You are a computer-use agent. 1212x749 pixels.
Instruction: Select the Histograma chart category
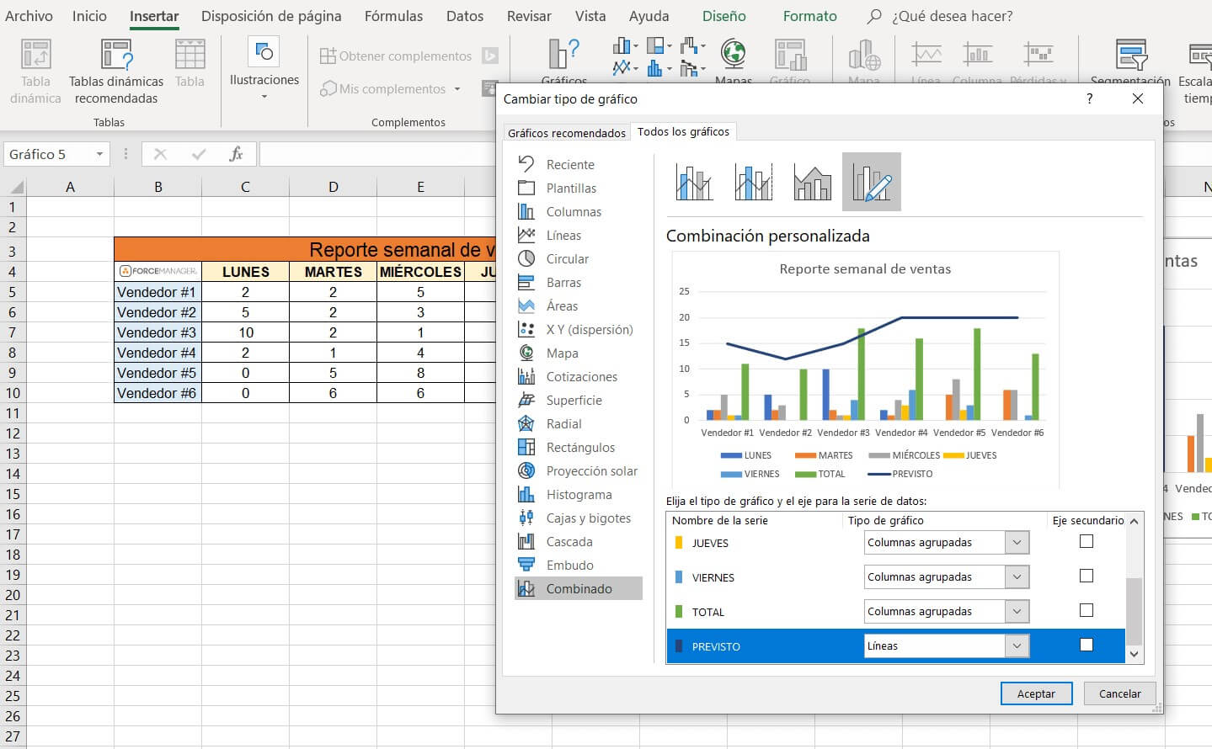point(579,495)
